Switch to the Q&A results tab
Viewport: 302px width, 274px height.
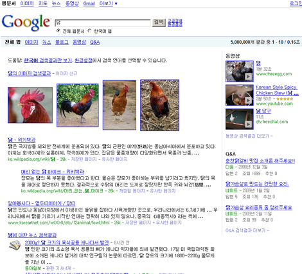[95, 42]
